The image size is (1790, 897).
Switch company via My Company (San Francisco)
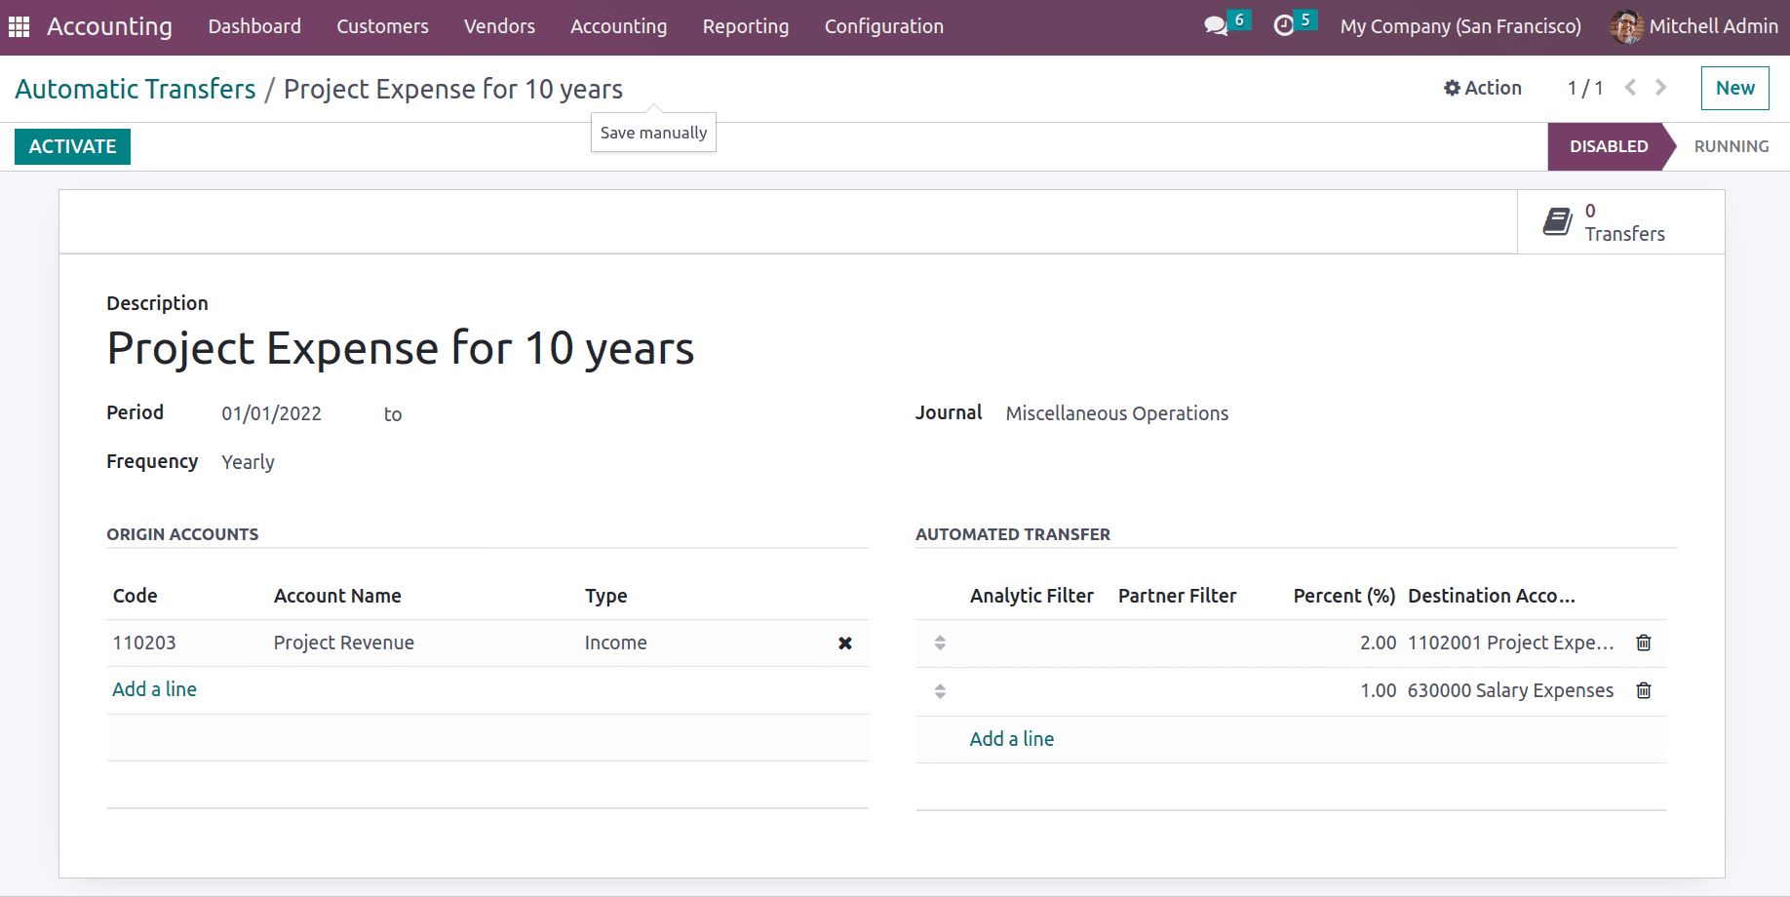click(1460, 26)
